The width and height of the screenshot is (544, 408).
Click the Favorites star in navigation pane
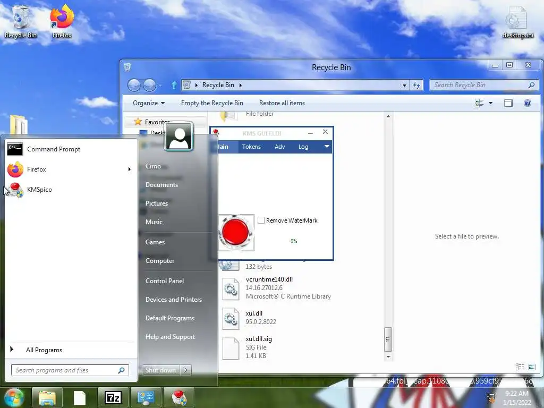point(138,122)
